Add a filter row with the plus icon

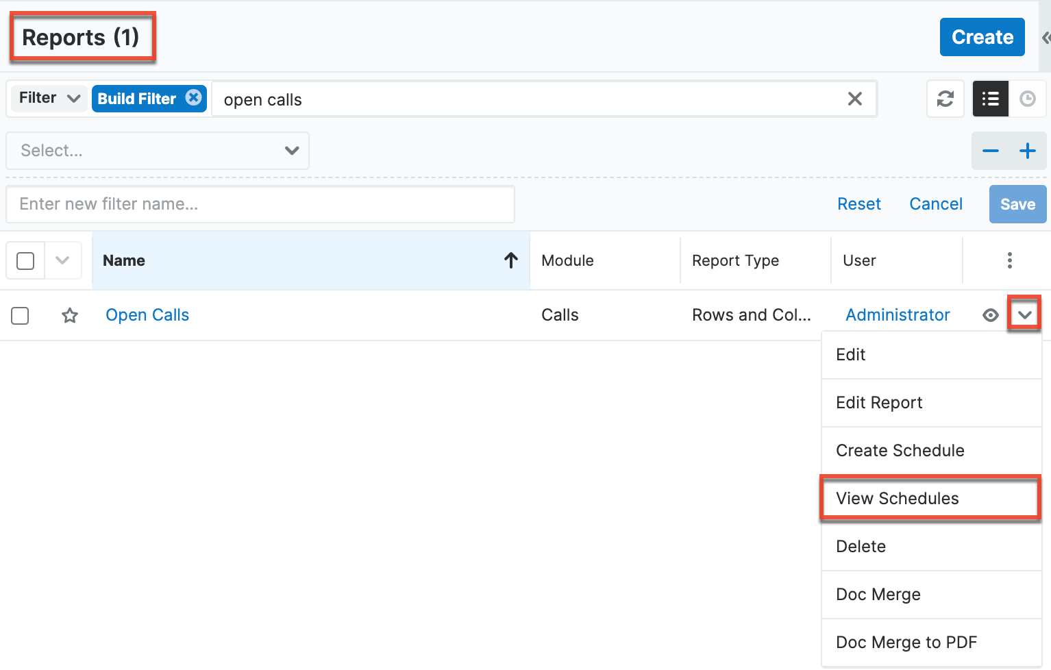1027,151
